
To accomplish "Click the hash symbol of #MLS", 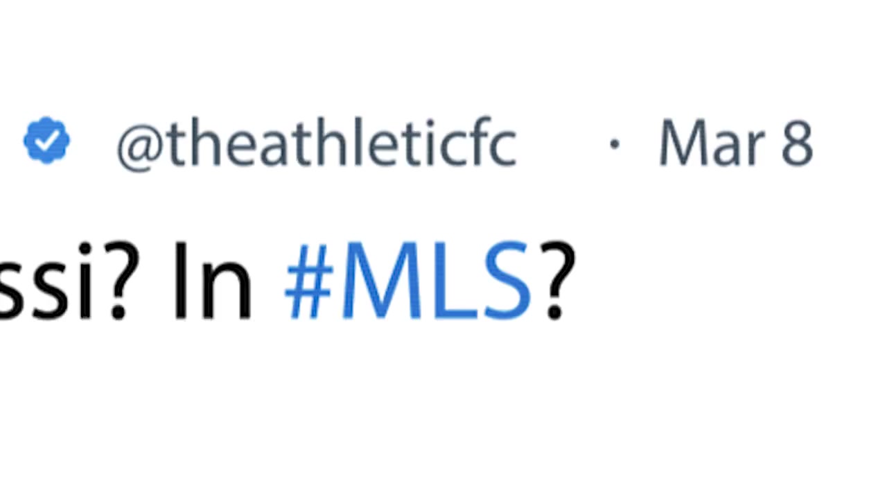I will pos(308,281).
